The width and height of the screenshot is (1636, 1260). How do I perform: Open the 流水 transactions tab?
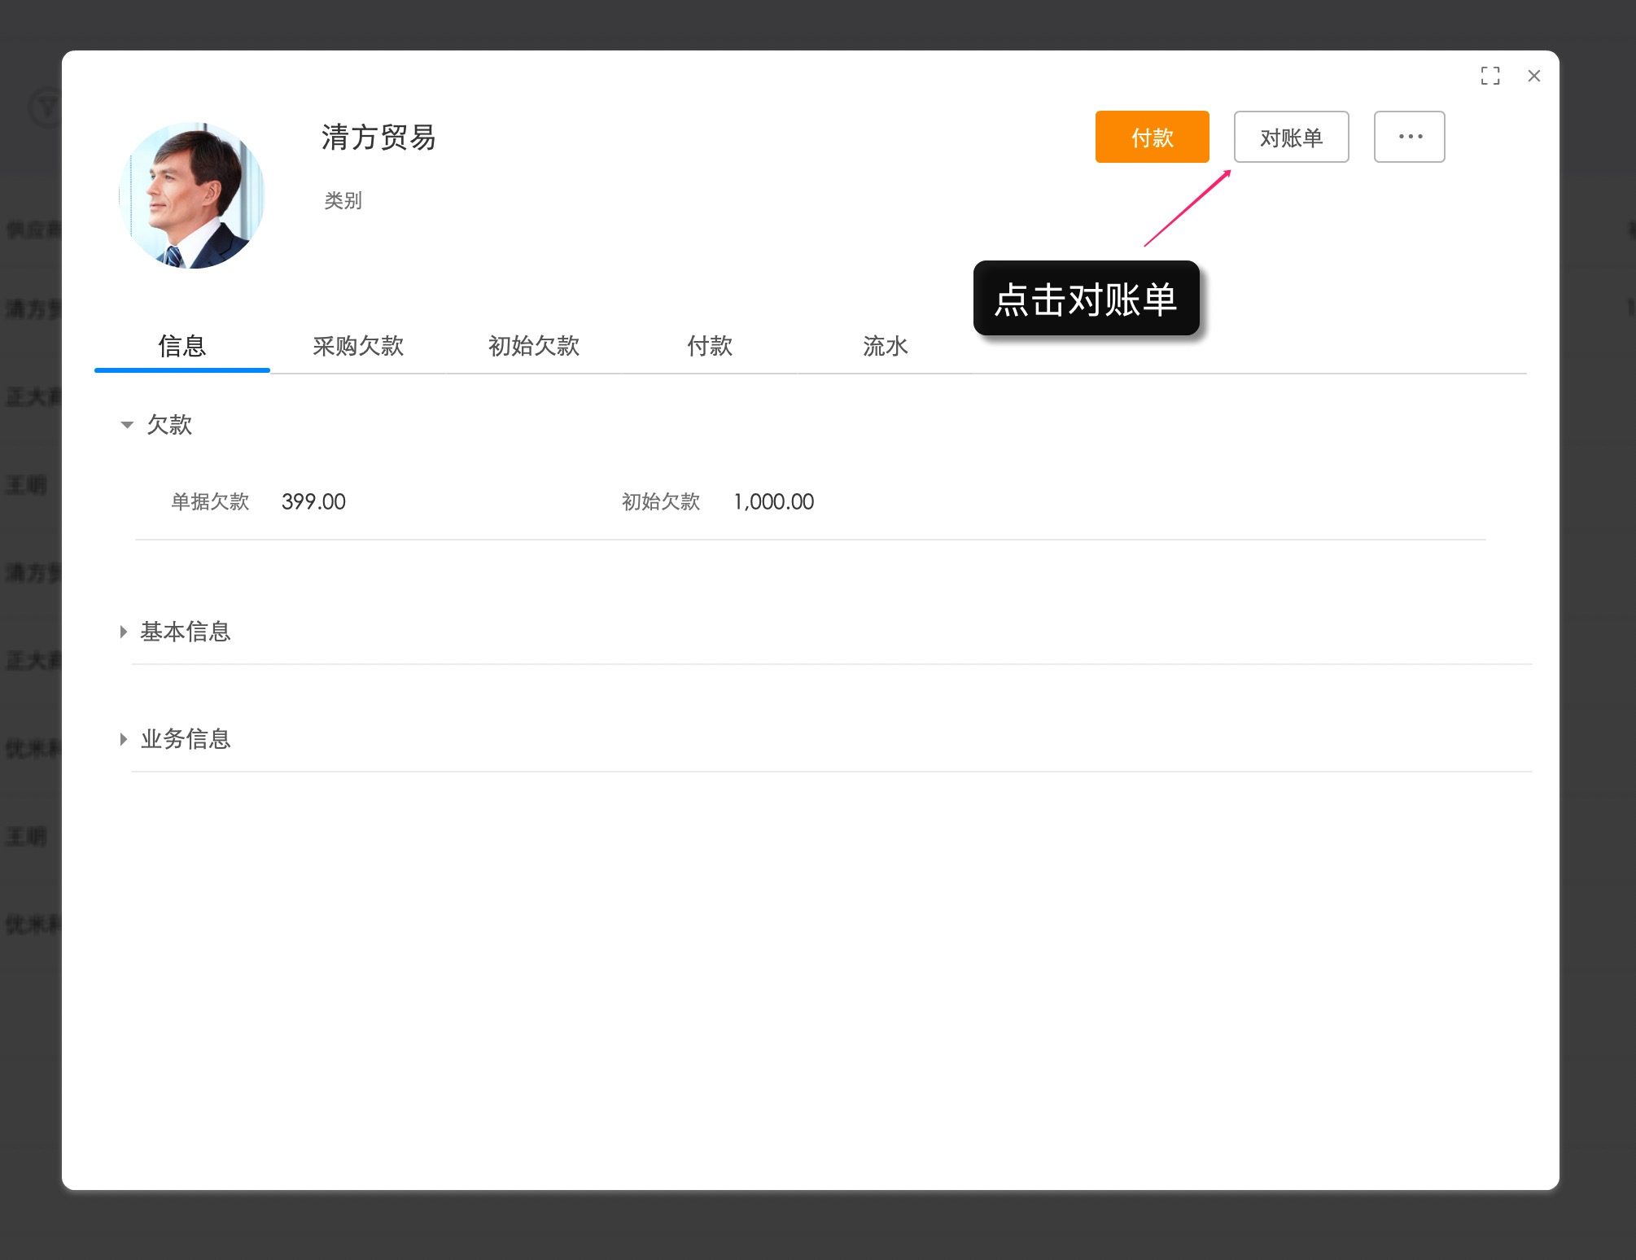click(x=883, y=346)
